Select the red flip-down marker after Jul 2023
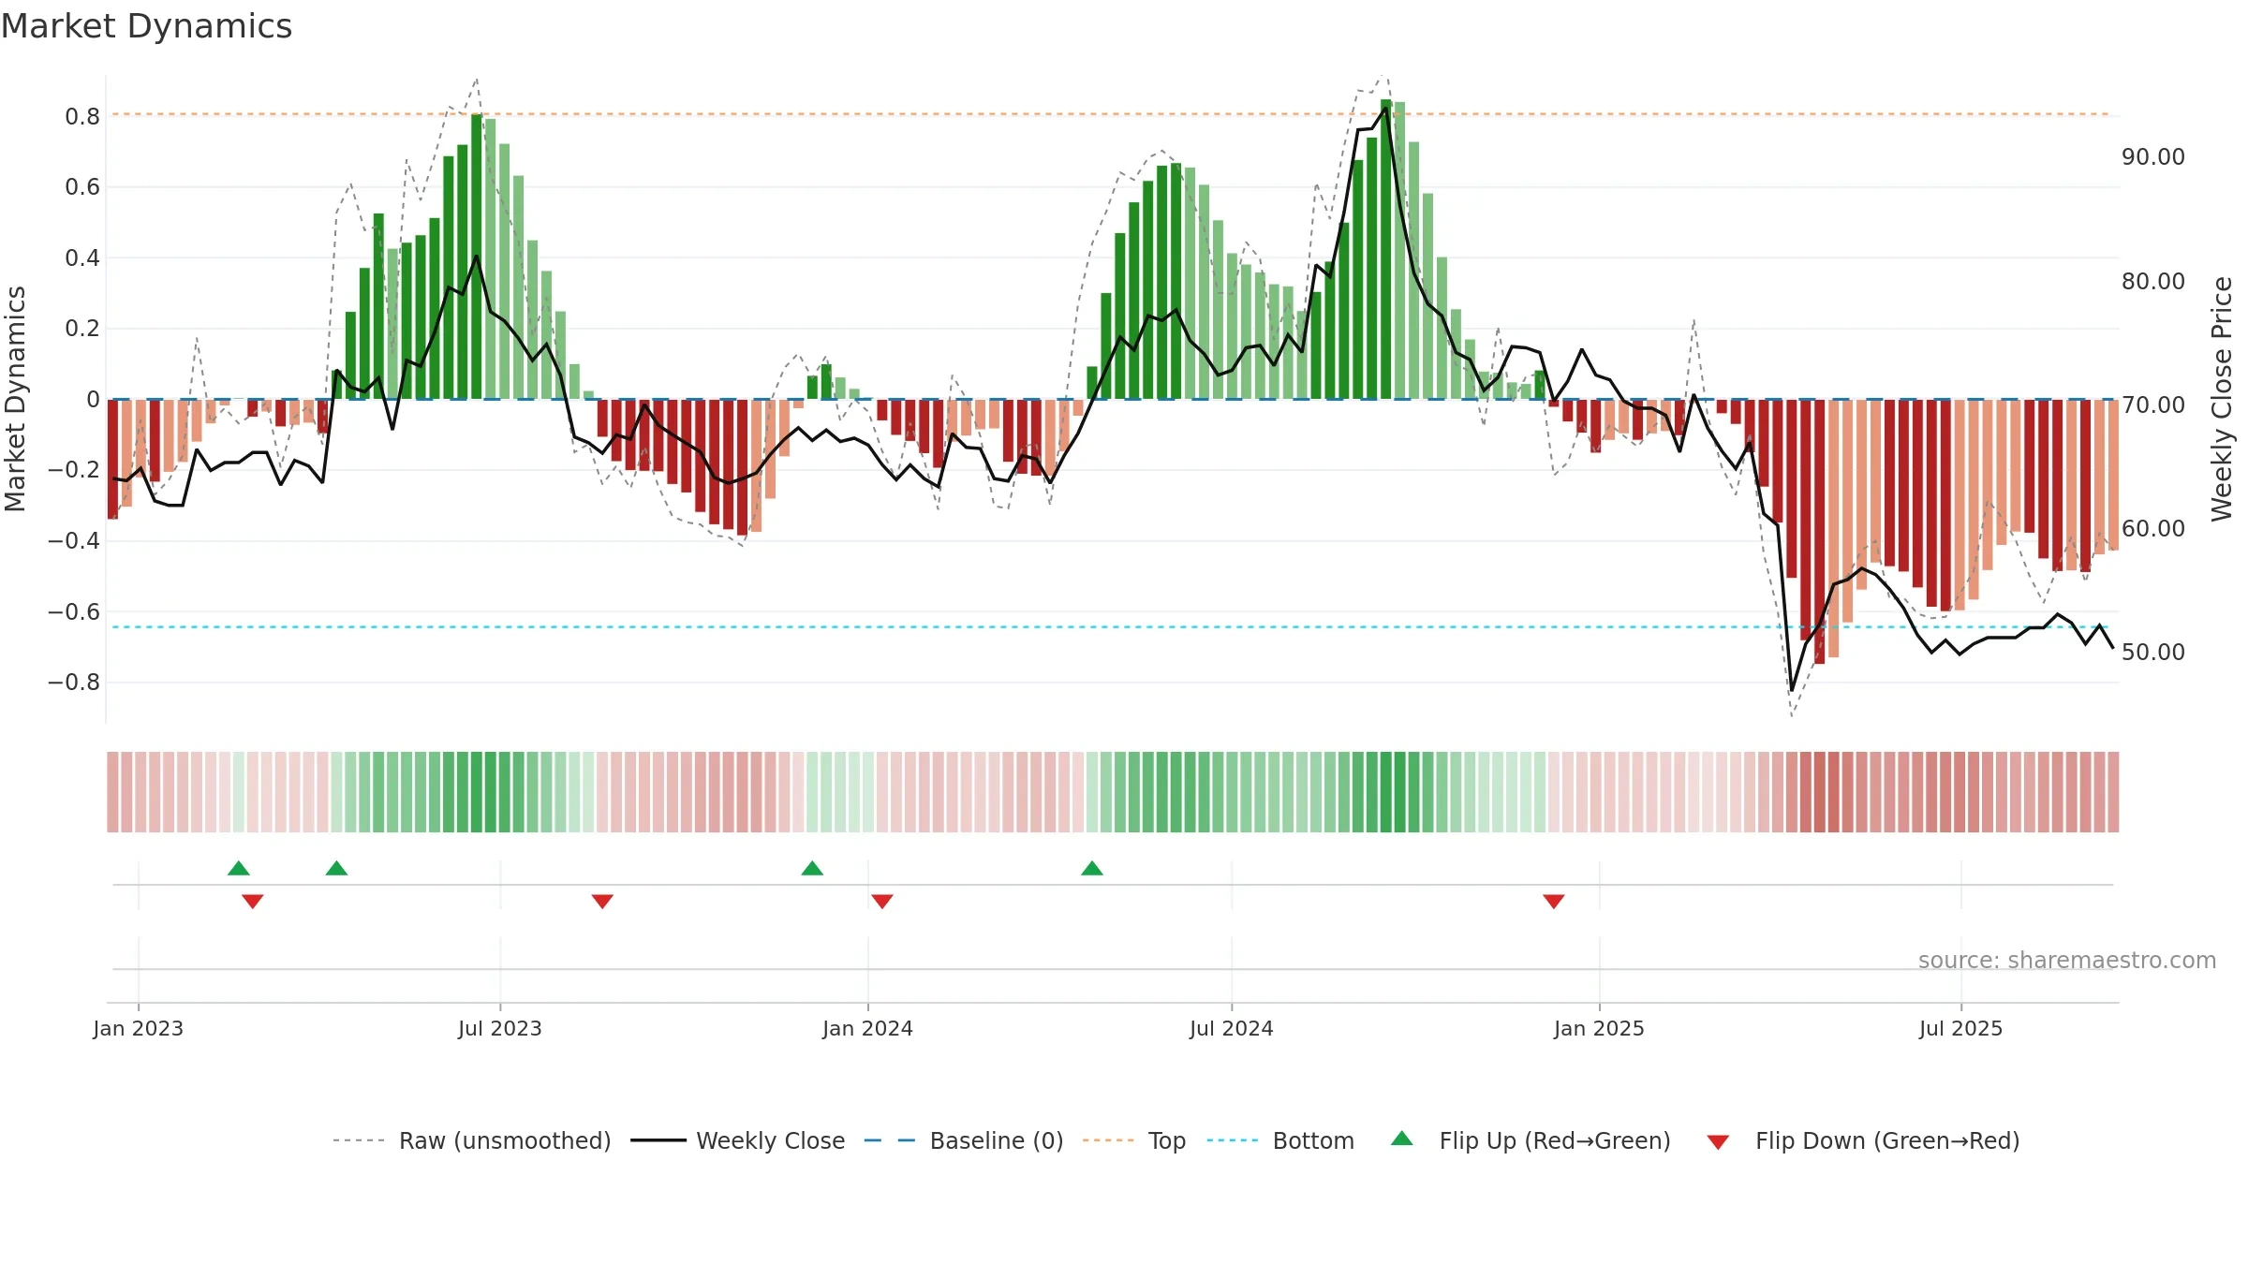 602,901
